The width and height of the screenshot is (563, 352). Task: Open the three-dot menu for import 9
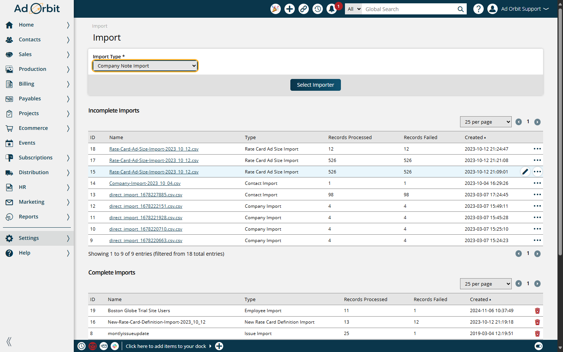click(x=537, y=240)
